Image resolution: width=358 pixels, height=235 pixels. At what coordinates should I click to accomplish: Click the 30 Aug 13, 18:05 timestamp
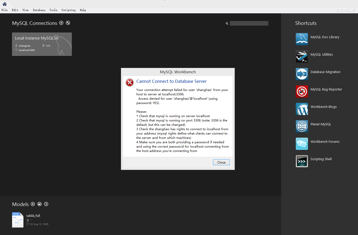39,224
